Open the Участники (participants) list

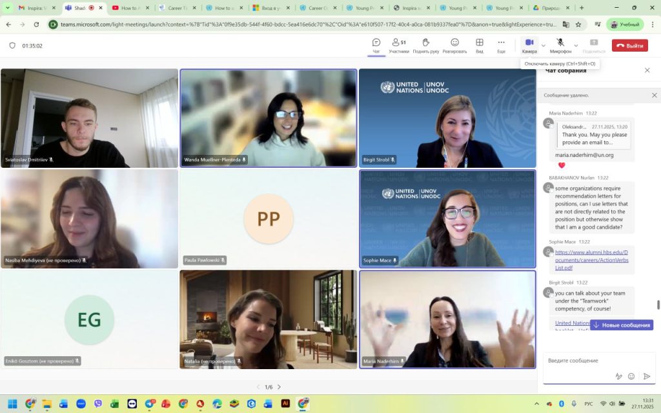pyautogui.click(x=399, y=45)
